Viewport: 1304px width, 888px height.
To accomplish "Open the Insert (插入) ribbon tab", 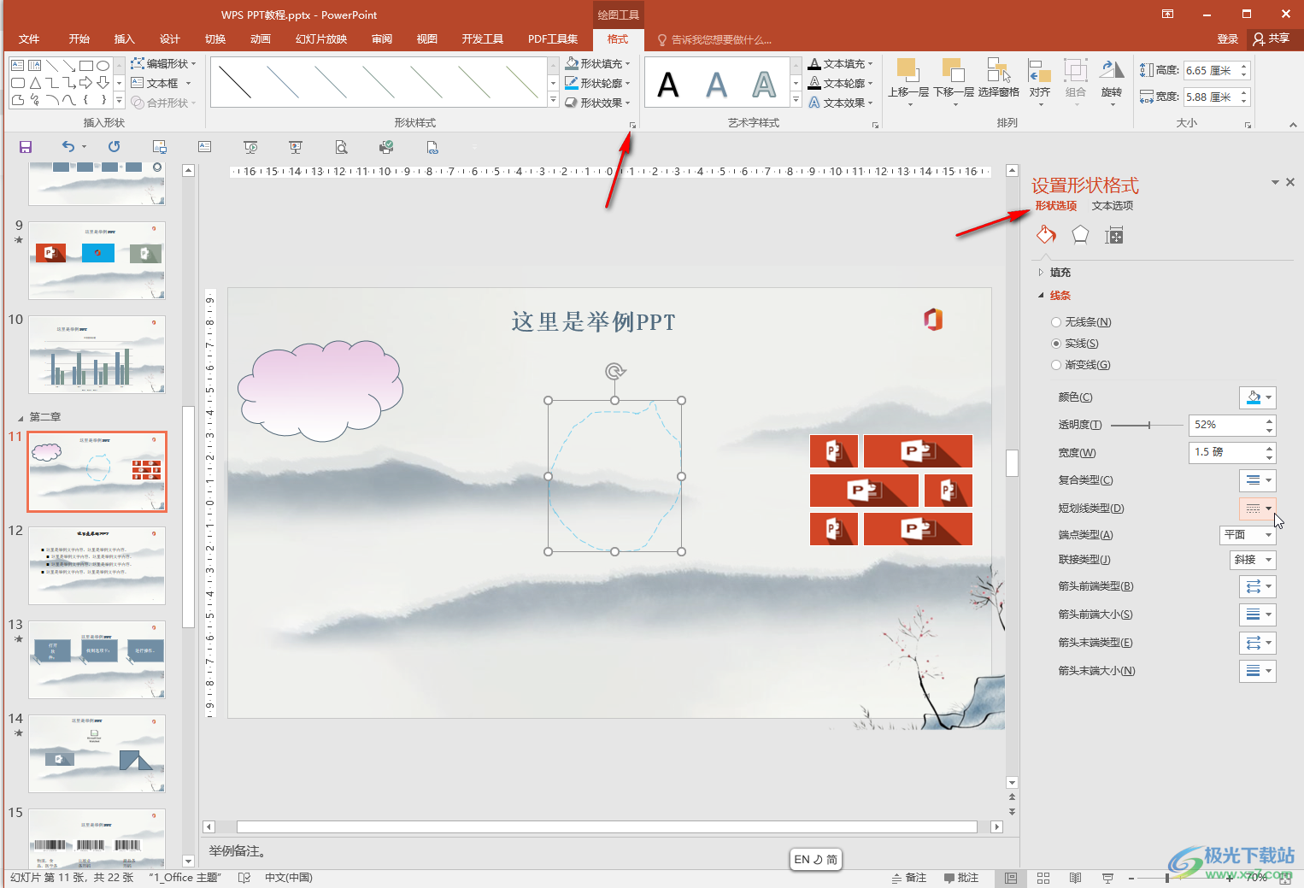I will [125, 39].
